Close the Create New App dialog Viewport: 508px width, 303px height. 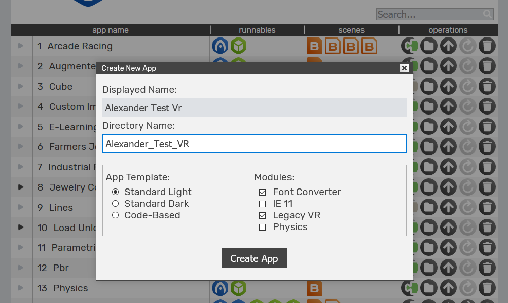click(x=404, y=68)
